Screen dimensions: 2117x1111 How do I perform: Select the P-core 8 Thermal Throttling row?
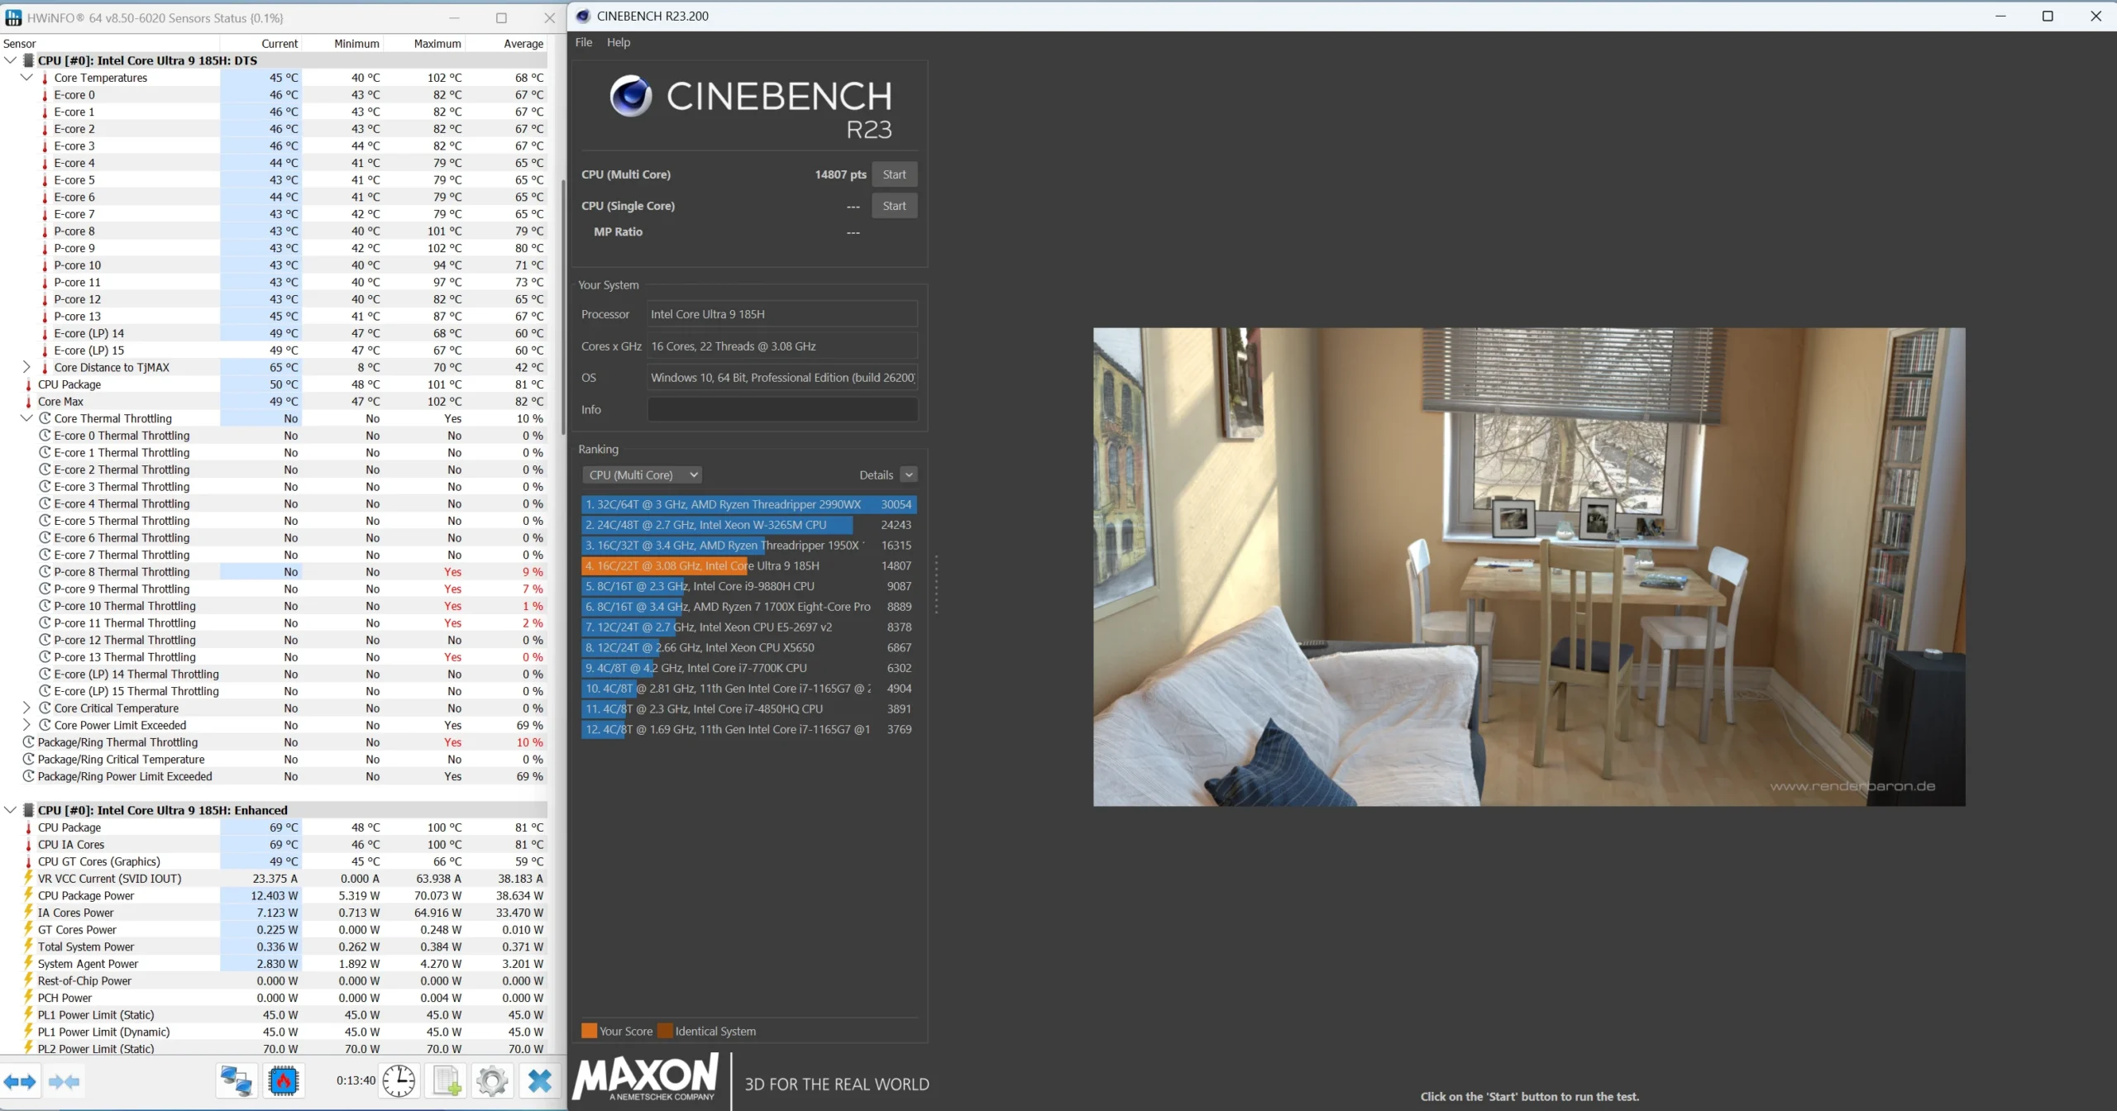click(x=274, y=572)
